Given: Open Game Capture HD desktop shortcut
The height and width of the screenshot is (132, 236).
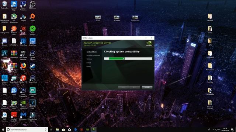Looking at the screenshot, I should point(23,92).
